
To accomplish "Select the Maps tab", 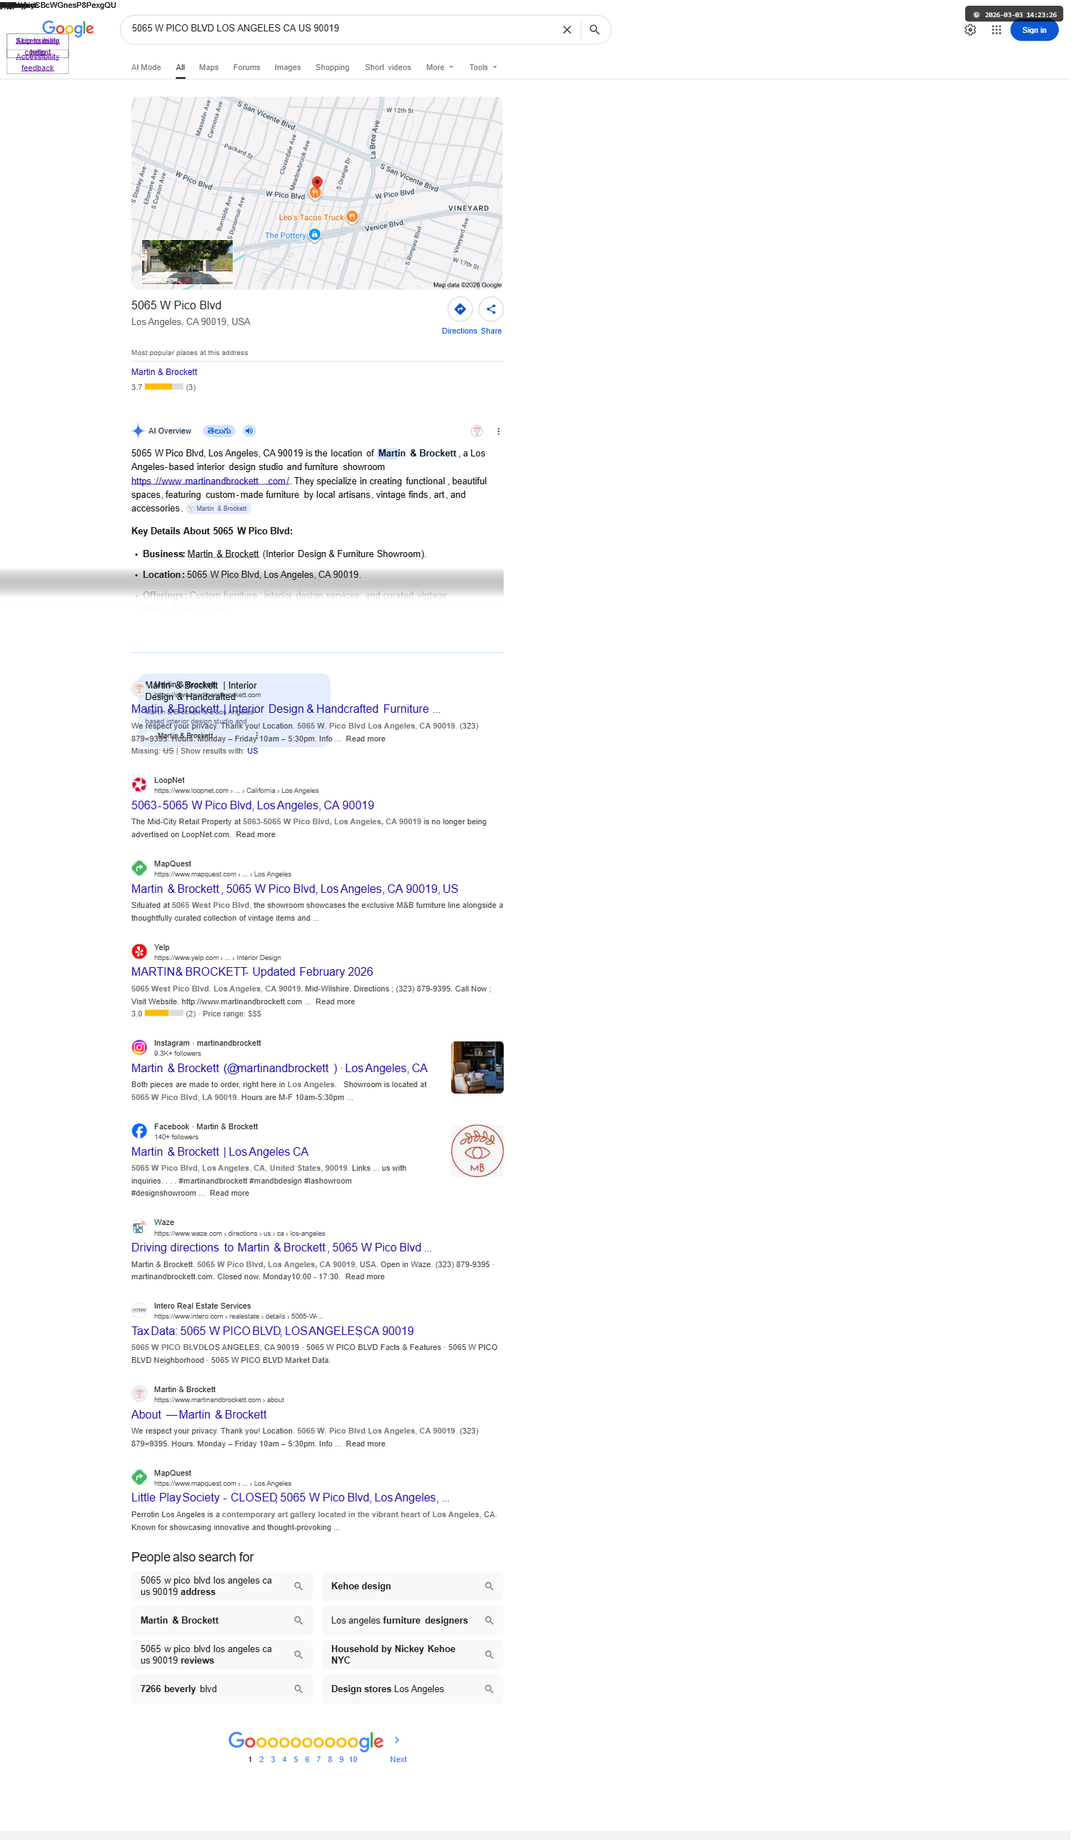I will 211,68.
